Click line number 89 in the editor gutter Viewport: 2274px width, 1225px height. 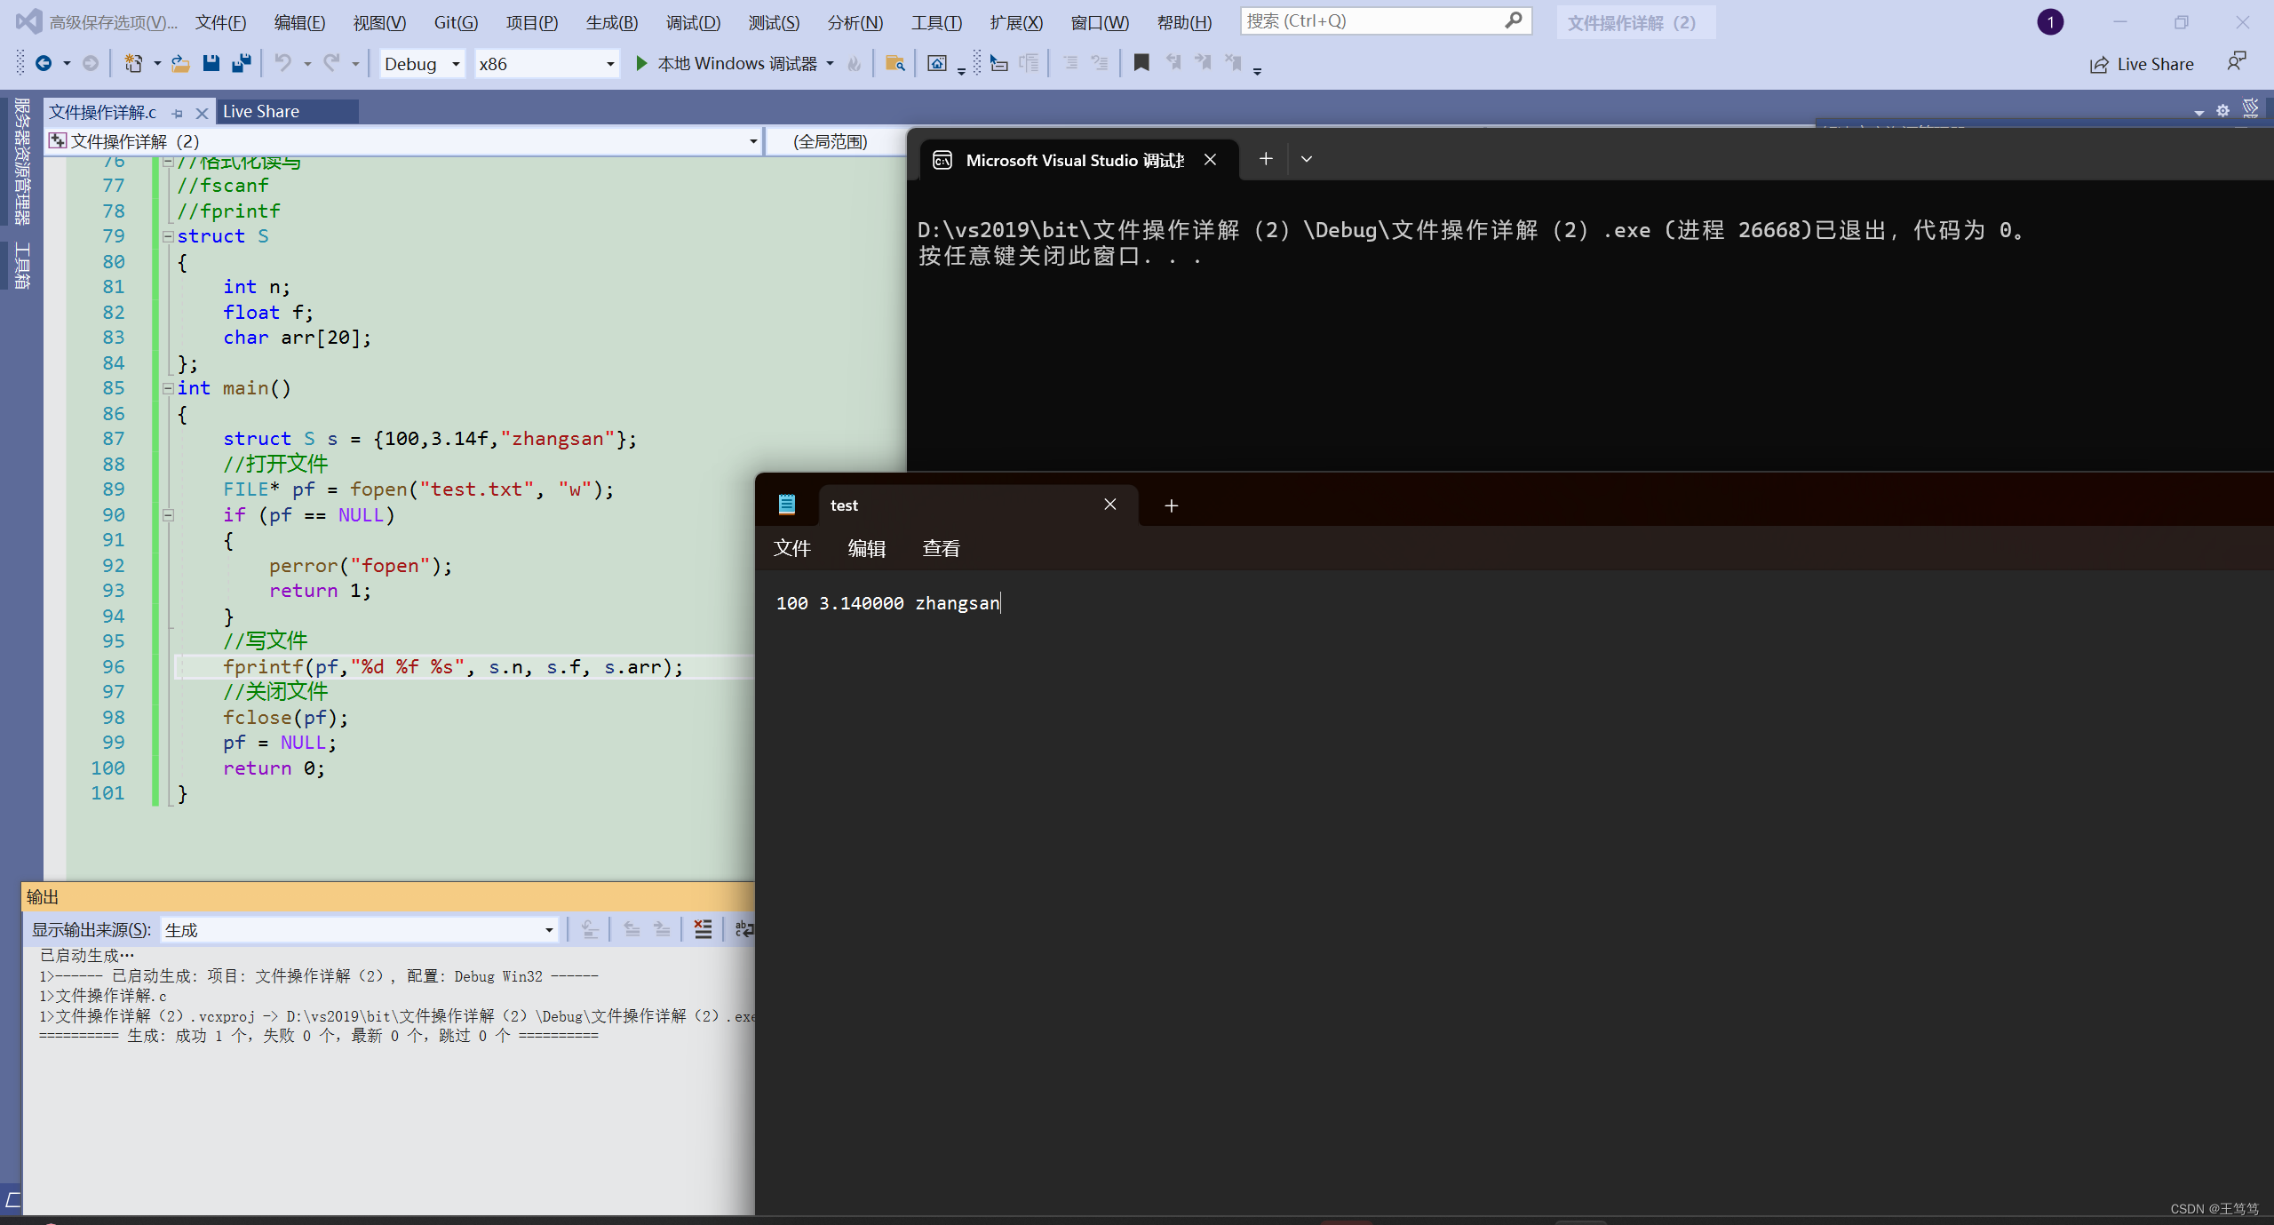tap(113, 489)
